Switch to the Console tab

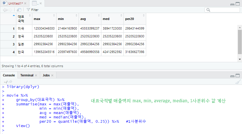[9, 75]
